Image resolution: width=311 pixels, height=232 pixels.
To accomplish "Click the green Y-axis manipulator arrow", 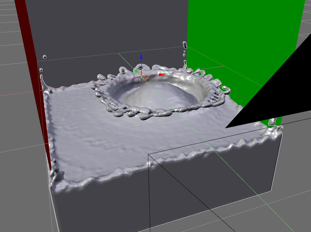I will point(136,71).
